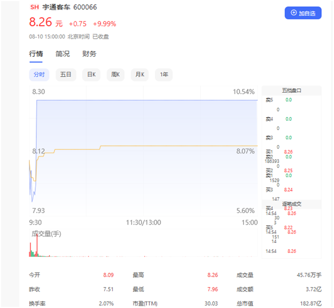Select the 分时 chart view
Screen dimensions: 334x308
point(39,75)
